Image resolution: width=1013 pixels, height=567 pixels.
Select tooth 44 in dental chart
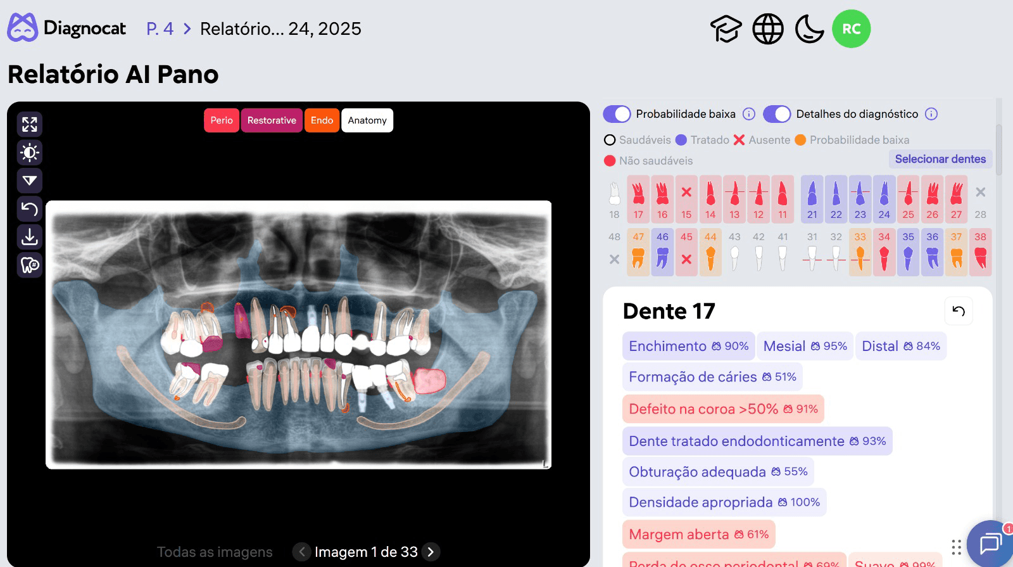710,252
